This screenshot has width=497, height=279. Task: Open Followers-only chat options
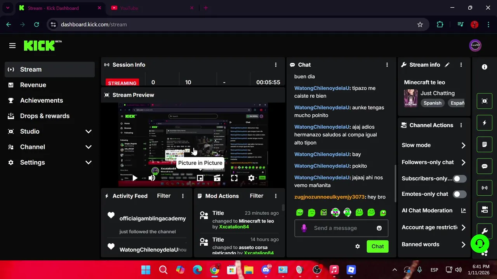coord(434,162)
